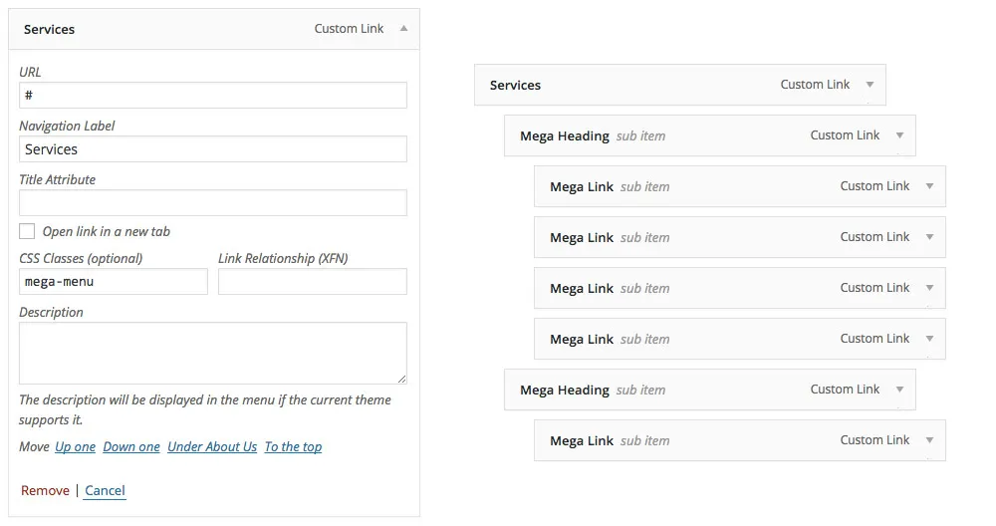Viewport: 996px width, 526px height.
Task: Collapse the Services panel with the up arrow
Action: (403, 29)
